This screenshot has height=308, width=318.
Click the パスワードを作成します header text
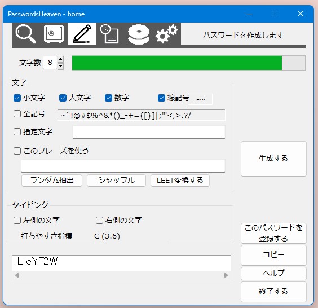coord(243,35)
